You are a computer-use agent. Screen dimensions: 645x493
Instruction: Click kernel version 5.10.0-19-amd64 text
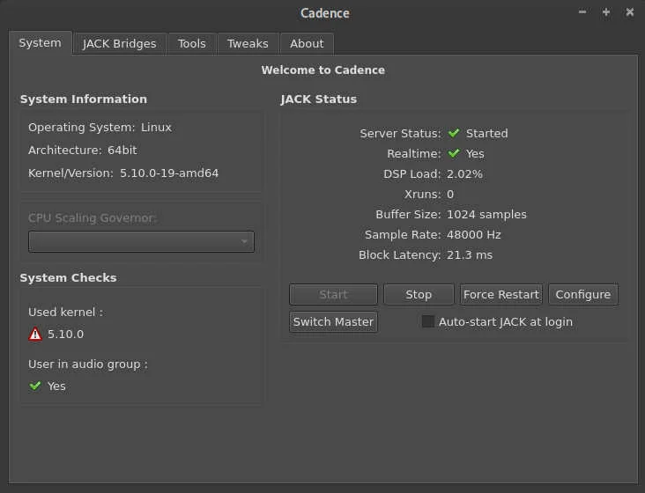(169, 173)
